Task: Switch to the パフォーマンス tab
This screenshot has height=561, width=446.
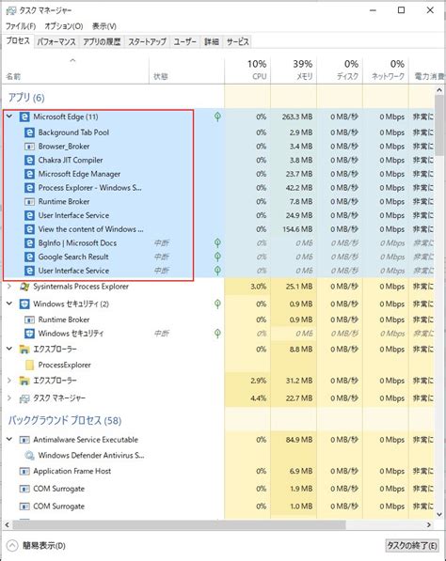Action: (x=56, y=42)
